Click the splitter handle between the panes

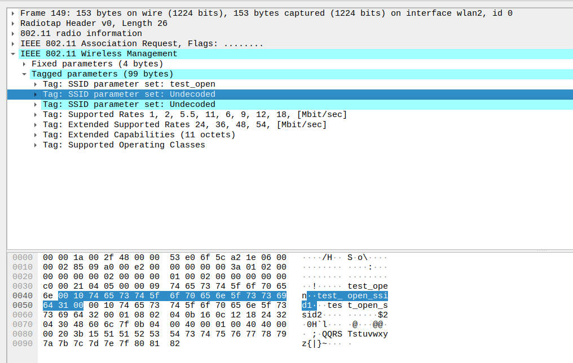(x=540, y=250)
